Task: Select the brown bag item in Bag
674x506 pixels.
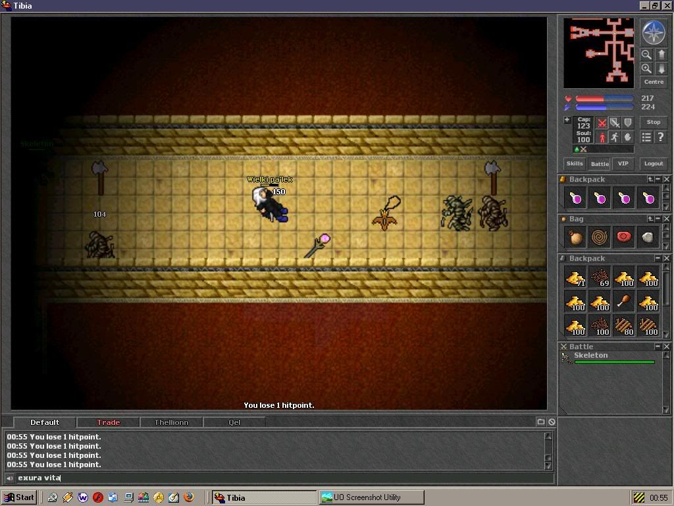Action: 575,237
